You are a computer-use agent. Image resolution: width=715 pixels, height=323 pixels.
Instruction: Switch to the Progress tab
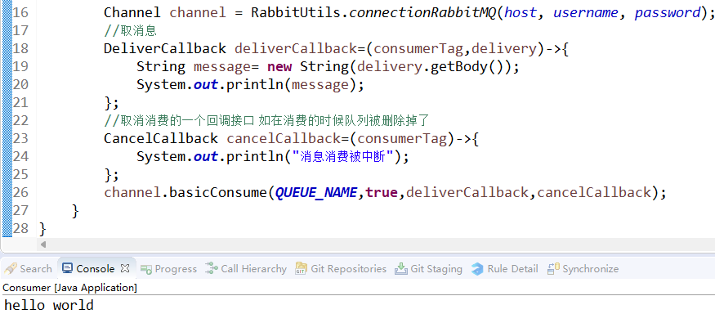coord(168,269)
